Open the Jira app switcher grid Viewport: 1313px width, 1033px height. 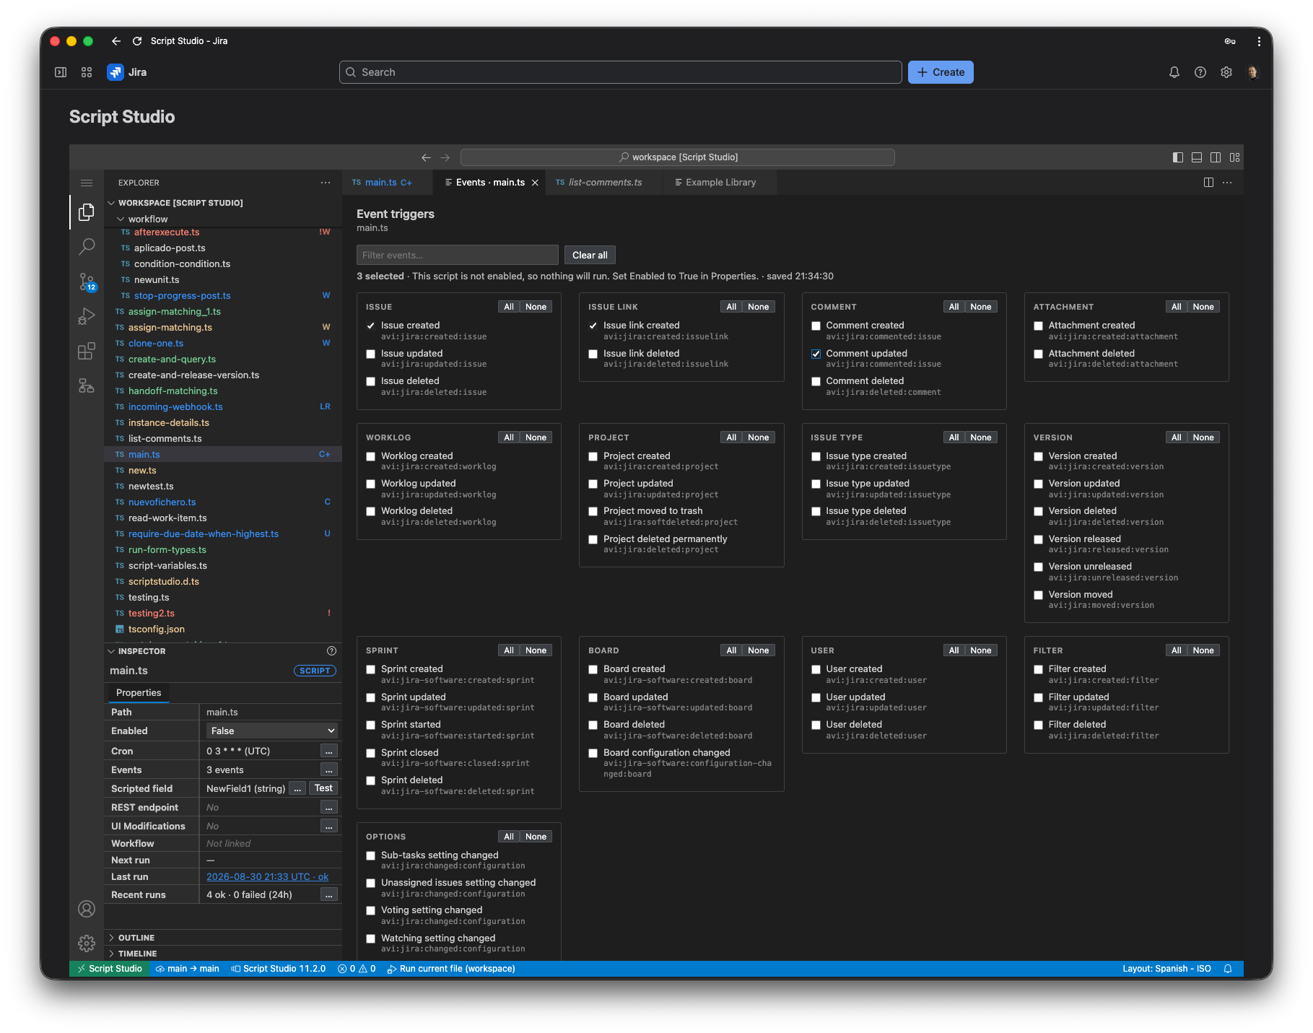click(x=87, y=72)
